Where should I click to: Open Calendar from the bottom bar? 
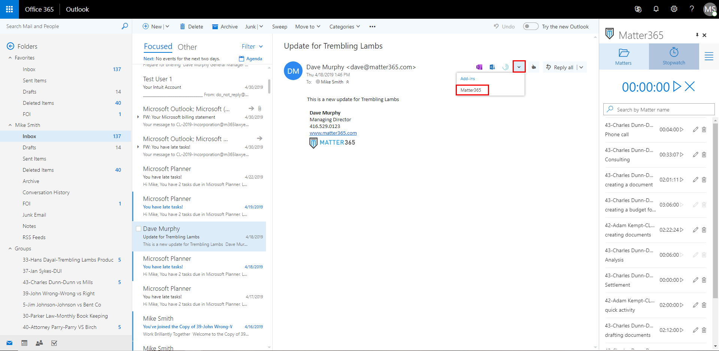(24, 343)
